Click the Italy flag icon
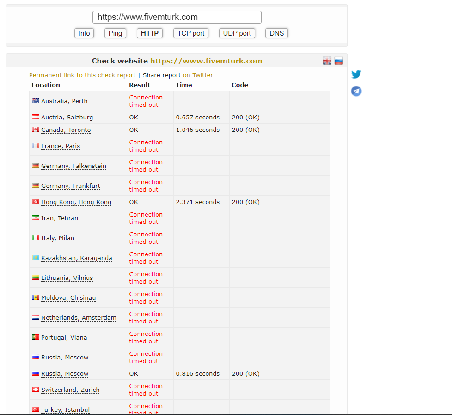This screenshot has height=415, width=452. [x=36, y=237]
